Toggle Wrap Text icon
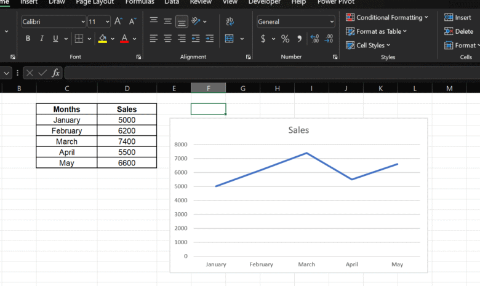 pos(230,22)
